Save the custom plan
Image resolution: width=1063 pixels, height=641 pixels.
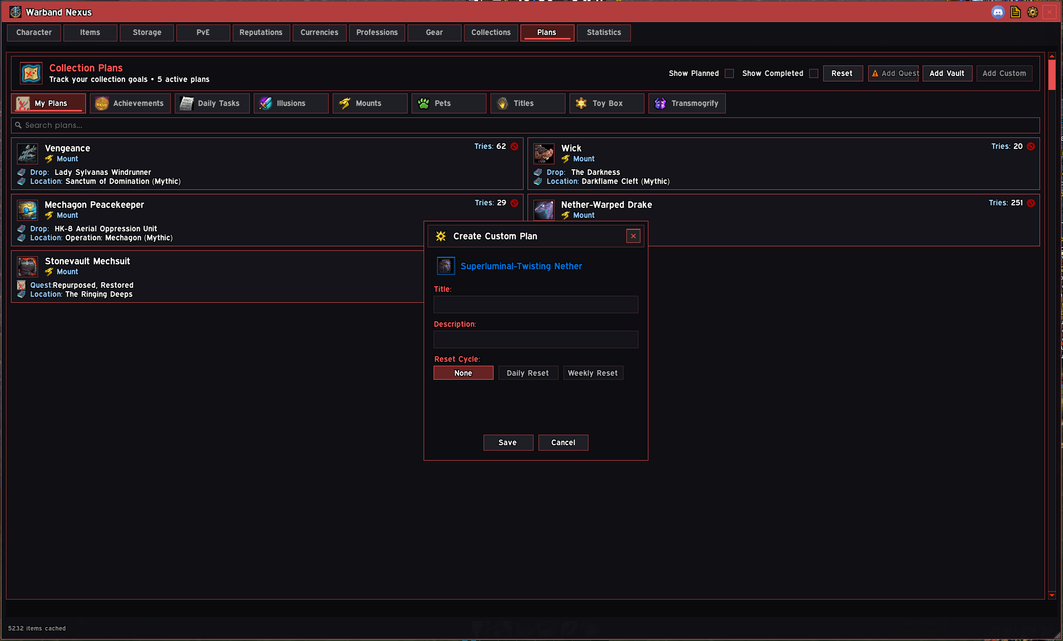(508, 443)
